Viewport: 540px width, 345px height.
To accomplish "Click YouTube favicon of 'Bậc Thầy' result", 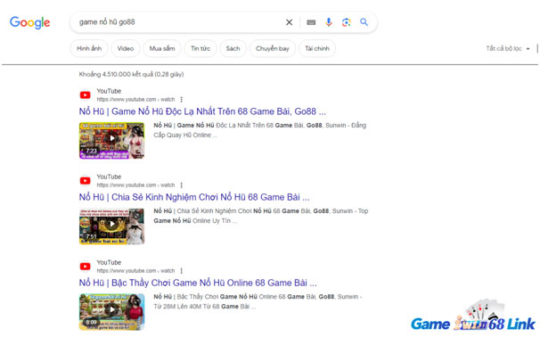I will (85, 267).
